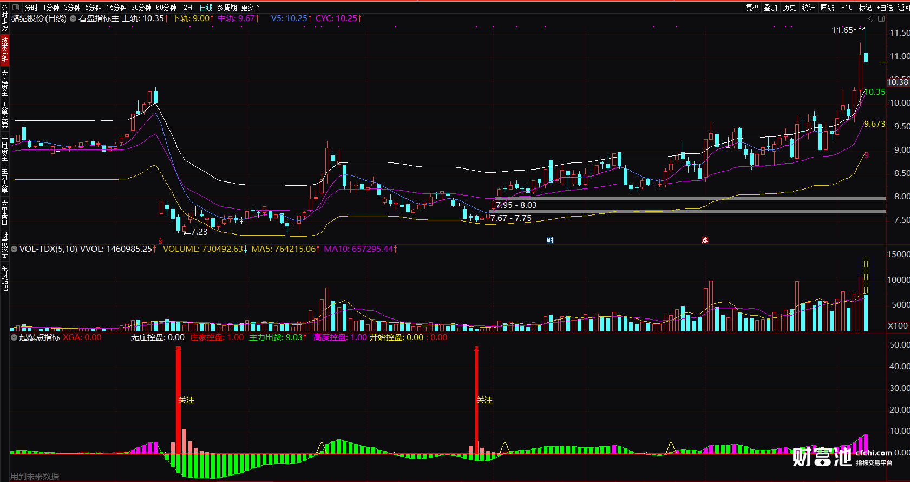Add stock via +自选 button
The height and width of the screenshot is (482, 910).
pos(885,8)
